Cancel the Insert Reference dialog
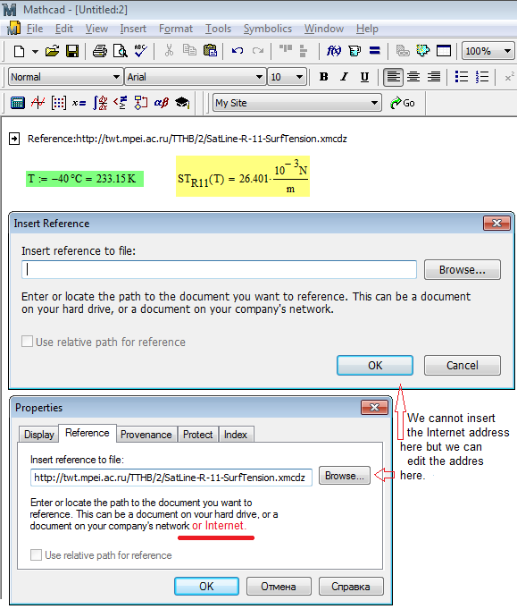Screen dimensions: 517x609 pyautogui.click(x=463, y=365)
